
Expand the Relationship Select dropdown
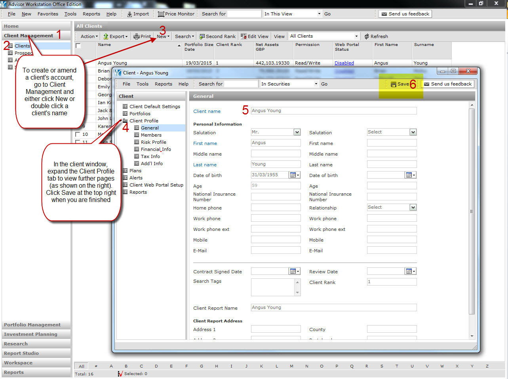tap(413, 208)
